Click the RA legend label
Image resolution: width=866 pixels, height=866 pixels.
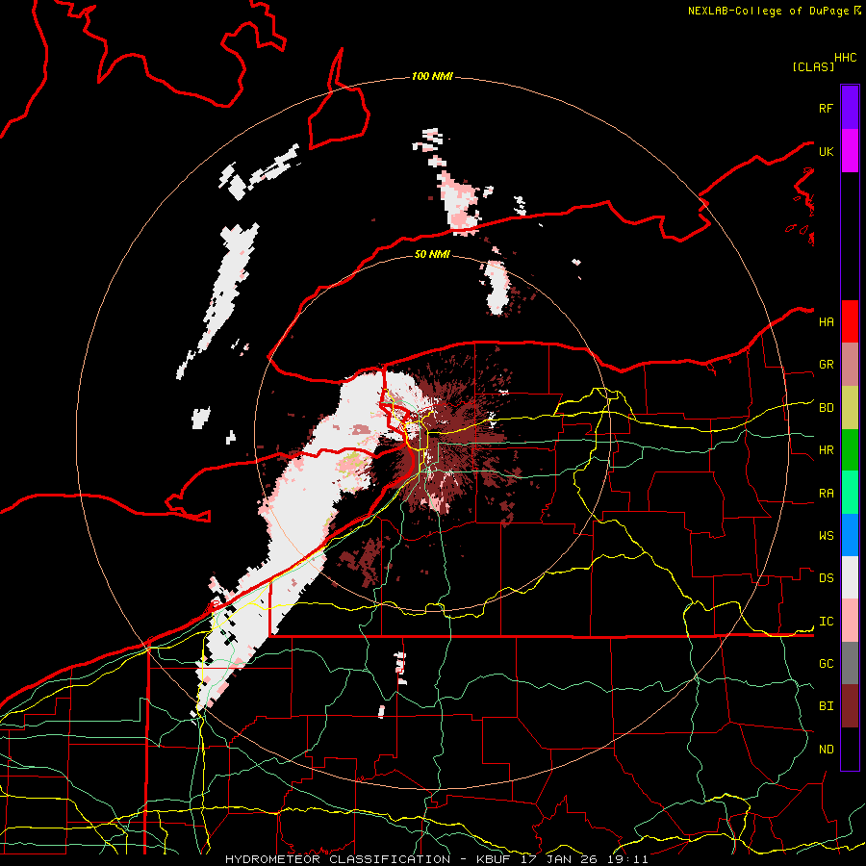coord(827,494)
